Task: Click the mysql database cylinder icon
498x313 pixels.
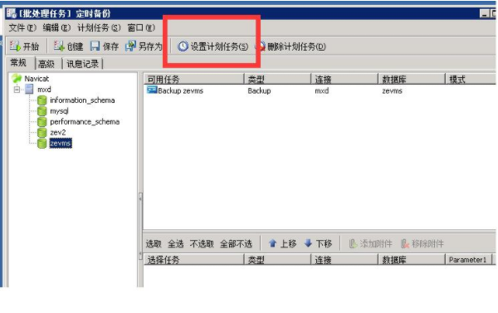Action: [x=41, y=111]
